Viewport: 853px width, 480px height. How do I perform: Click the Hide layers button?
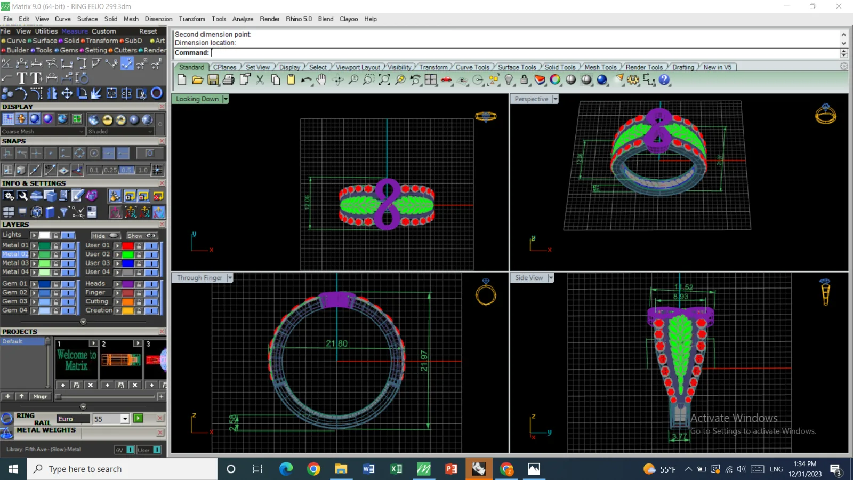(x=106, y=236)
